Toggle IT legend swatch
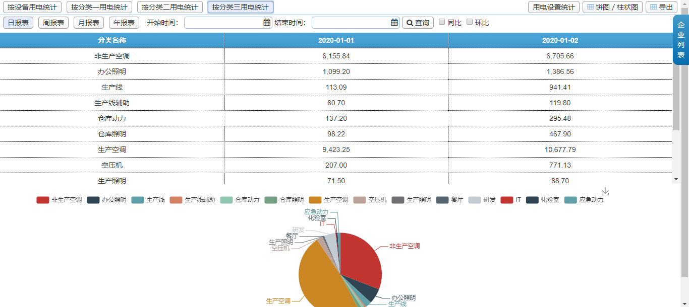Image resolution: width=689 pixels, height=307 pixels. tap(507, 200)
